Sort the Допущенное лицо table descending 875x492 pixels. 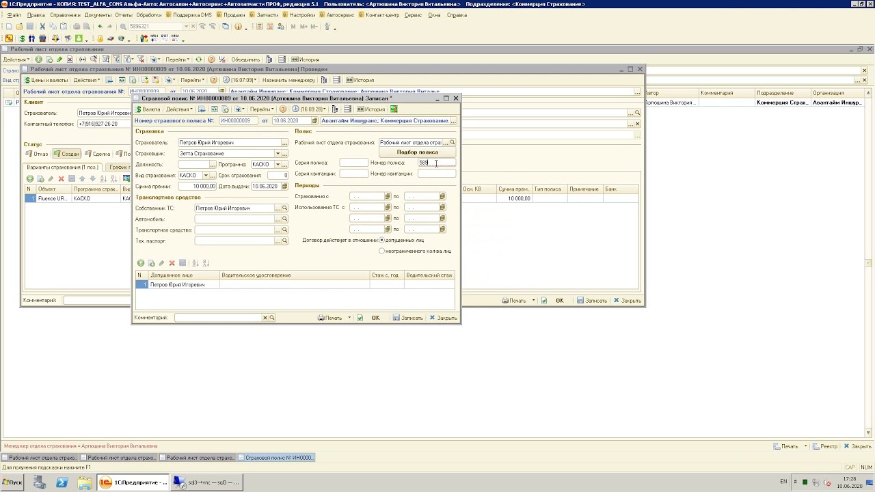point(206,263)
